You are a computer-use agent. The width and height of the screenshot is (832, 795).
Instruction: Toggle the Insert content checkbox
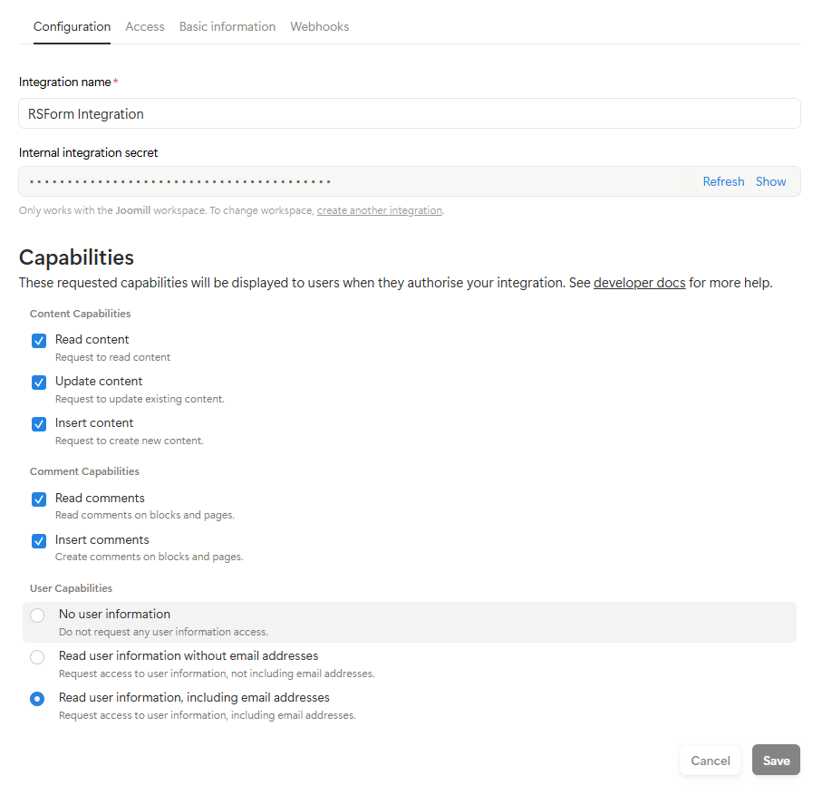[x=38, y=423]
